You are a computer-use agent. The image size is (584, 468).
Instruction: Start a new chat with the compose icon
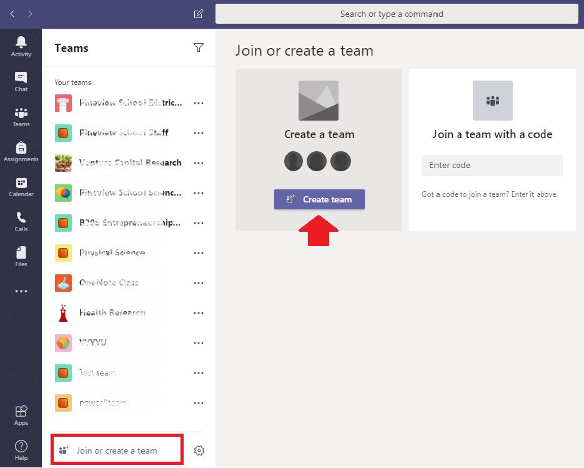pos(199,14)
